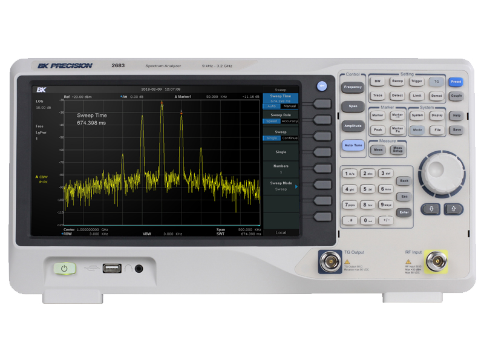Expand the Sweep Mode submenu
Viewport: 484px width, 363px height.
click(281, 186)
